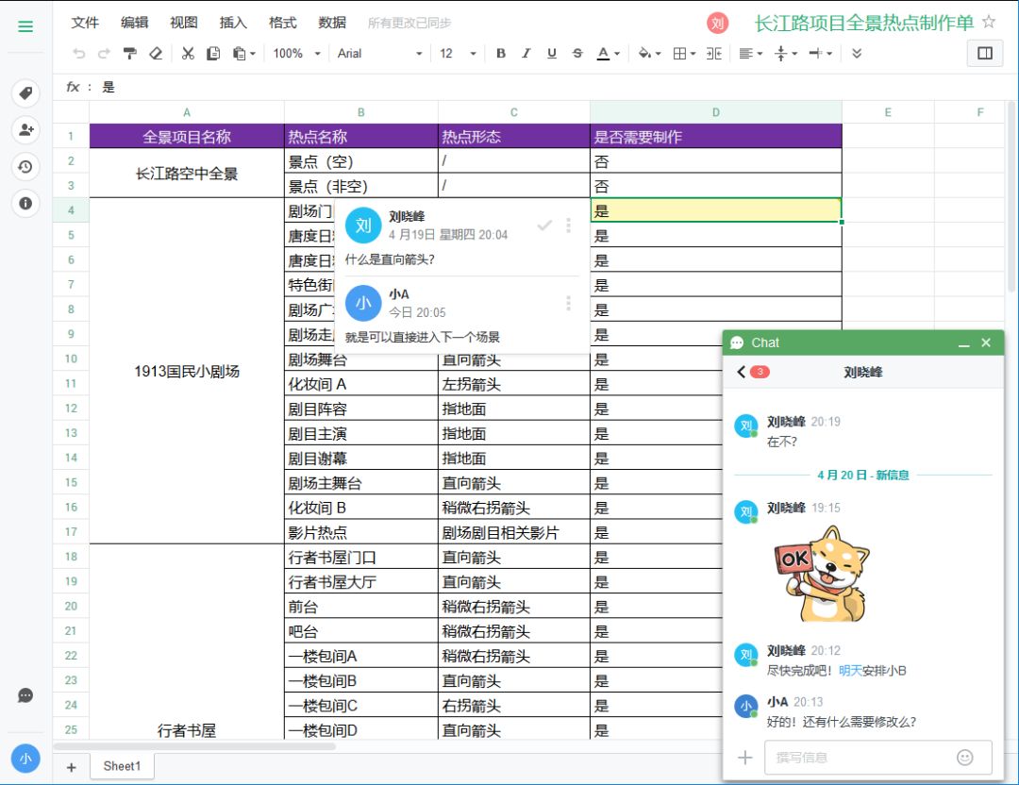Open the fill color picker

click(x=649, y=54)
